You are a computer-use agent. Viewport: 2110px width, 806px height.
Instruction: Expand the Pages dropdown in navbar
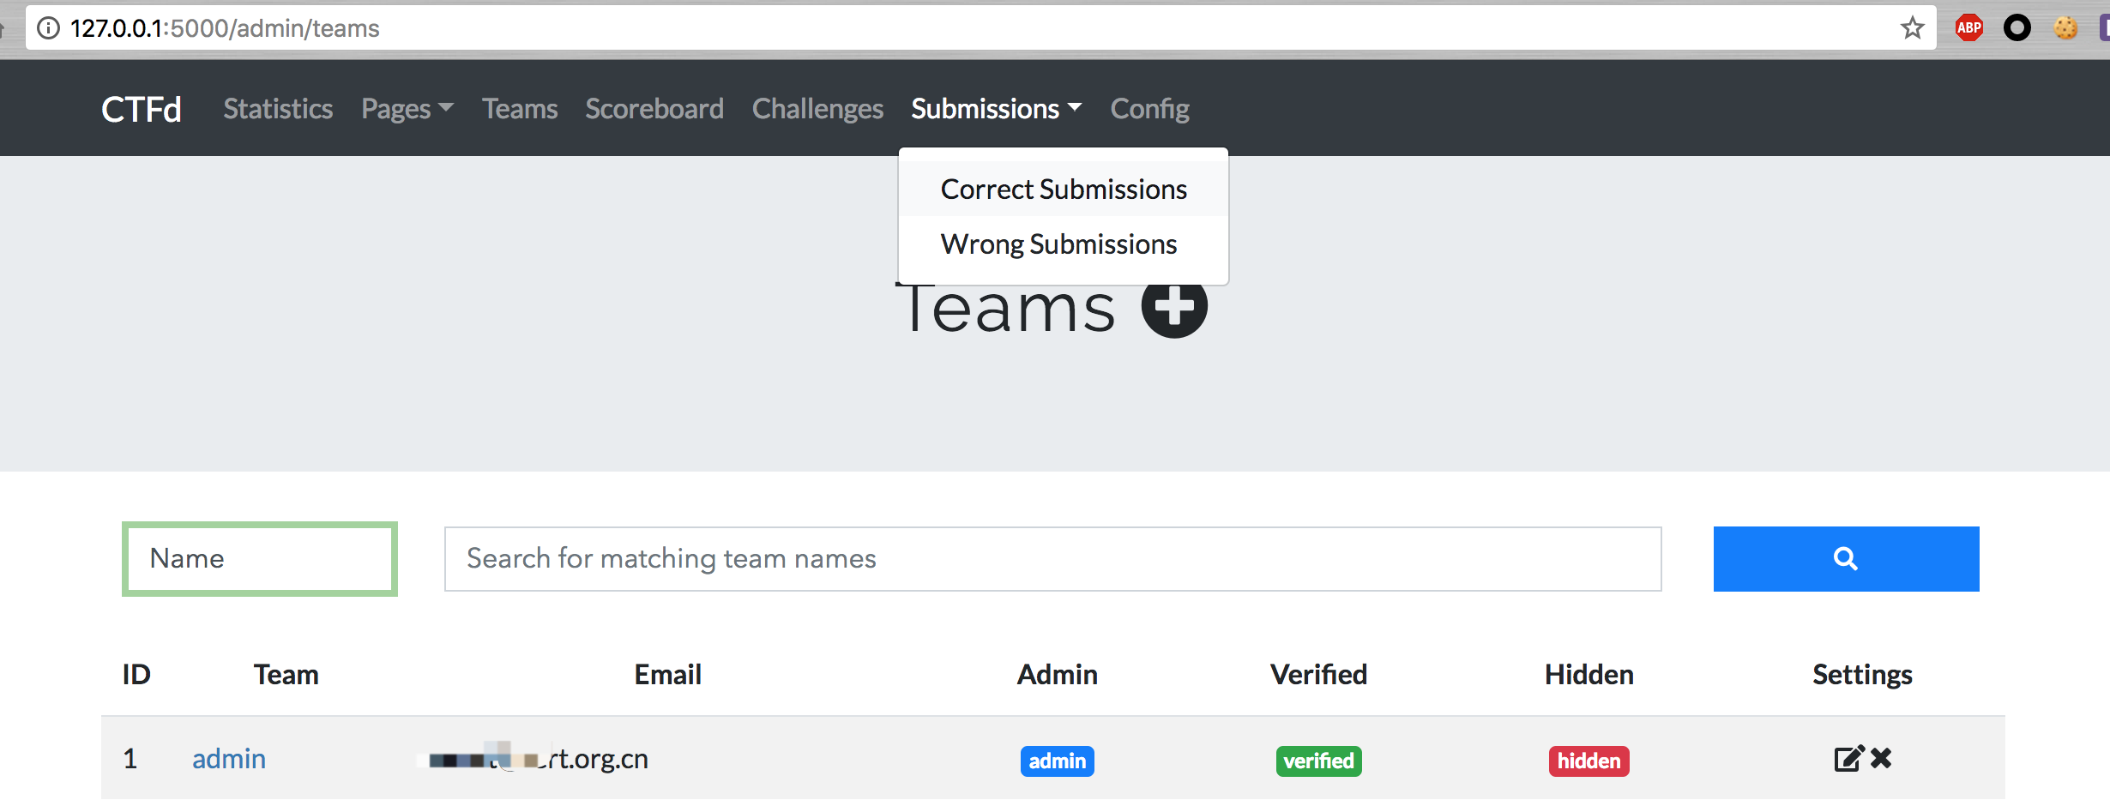(407, 109)
